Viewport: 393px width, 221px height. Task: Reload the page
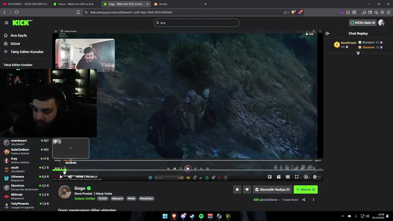pos(17,12)
